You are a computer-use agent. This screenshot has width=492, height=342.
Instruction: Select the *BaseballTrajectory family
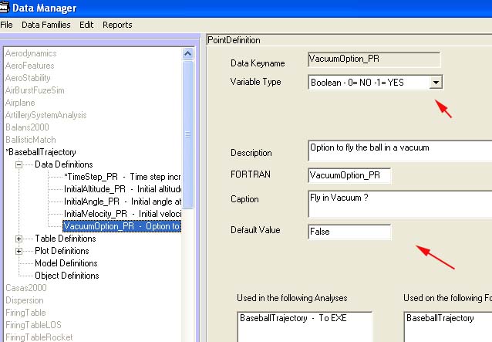click(x=41, y=152)
